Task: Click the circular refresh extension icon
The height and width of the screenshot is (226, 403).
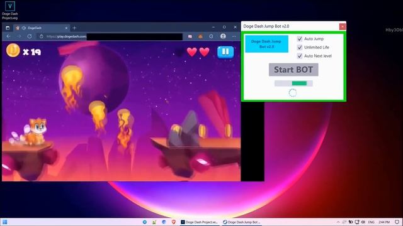Action: [211, 36]
